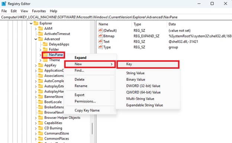Expand the Theme key chevron
Image resolution: width=232 pixels, height=143 pixels.
tap(41, 60)
